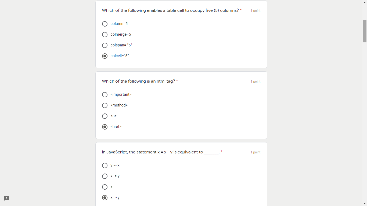Choose colspan= "5" as your answer

[x=105, y=45]
